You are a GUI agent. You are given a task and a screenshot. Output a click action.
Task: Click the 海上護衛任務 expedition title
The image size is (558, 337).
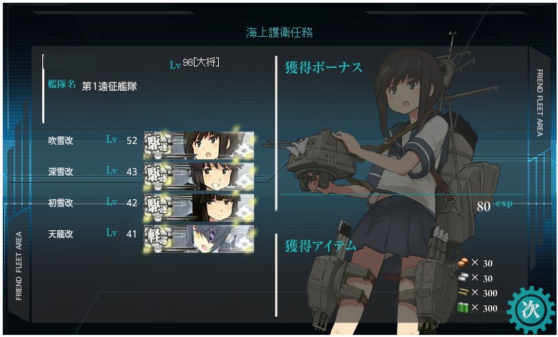(x=280, y=33)
